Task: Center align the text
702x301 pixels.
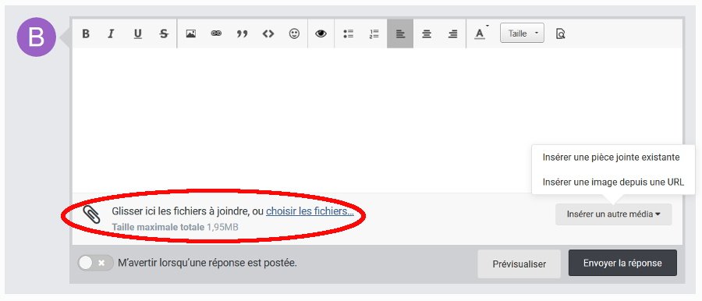Action: [x=427, y=34]
